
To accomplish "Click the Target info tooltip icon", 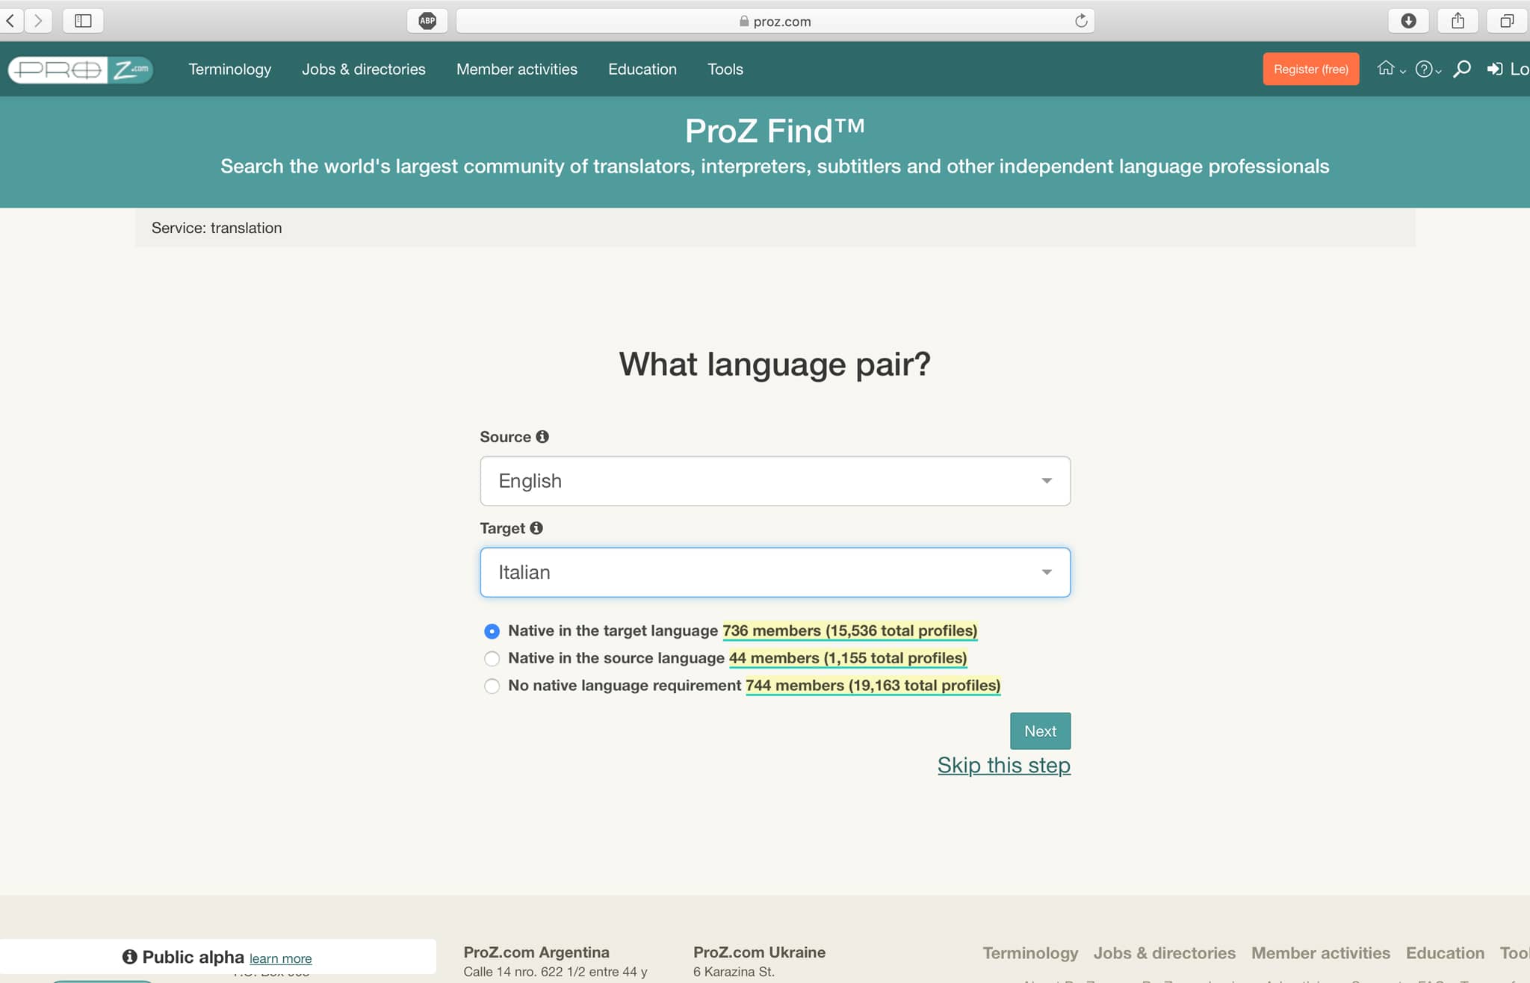I will [538, 528].
